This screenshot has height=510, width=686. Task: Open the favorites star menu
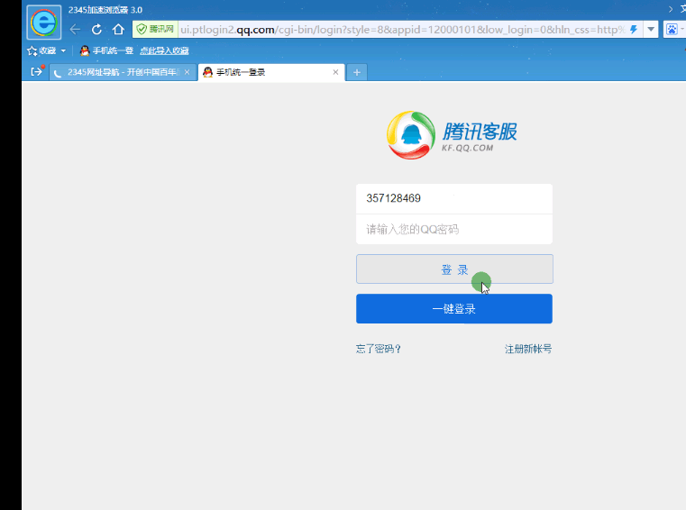pos(41,50)
